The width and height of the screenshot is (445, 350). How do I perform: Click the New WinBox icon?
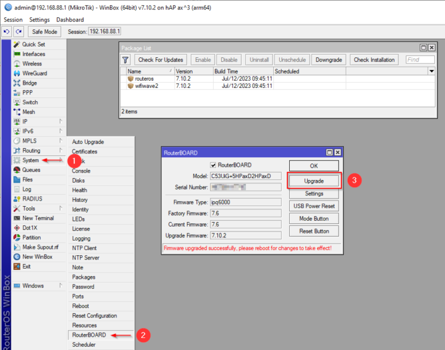[x=17, y=257]
